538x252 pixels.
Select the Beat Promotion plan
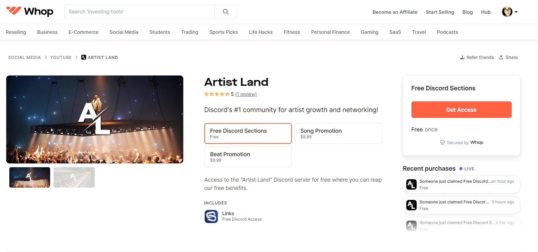tap(248, 157)
